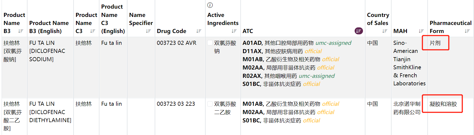Sort by Name Specifier column
Viewport: 474px width, 135px height.
point(148,31)
